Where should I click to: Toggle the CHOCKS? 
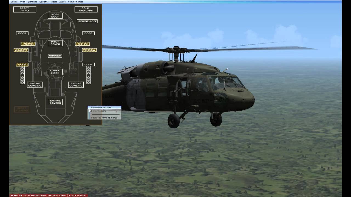[55, 56]
